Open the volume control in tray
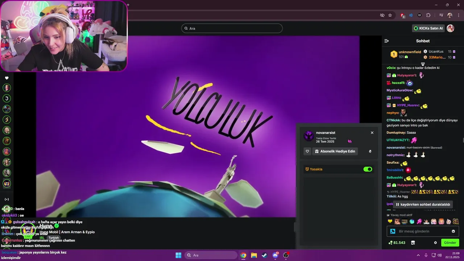 tap(440, 255)
